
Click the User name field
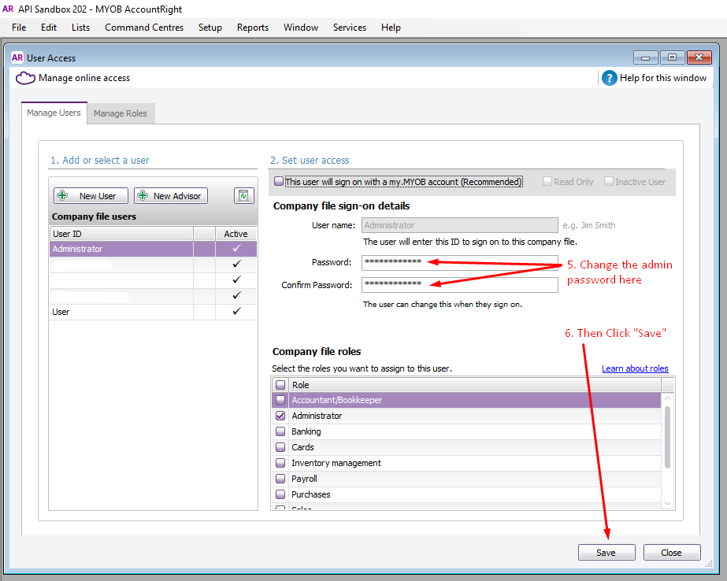pos(459,225)
